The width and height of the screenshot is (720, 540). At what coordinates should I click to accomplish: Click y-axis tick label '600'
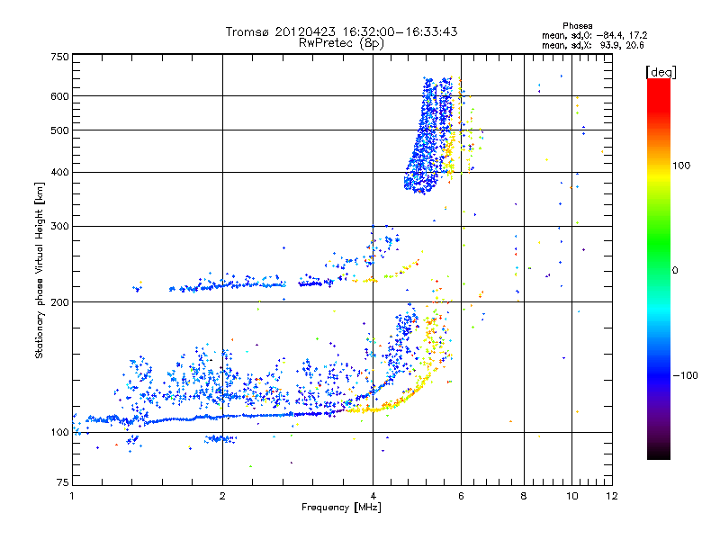[x=59, y=96]
